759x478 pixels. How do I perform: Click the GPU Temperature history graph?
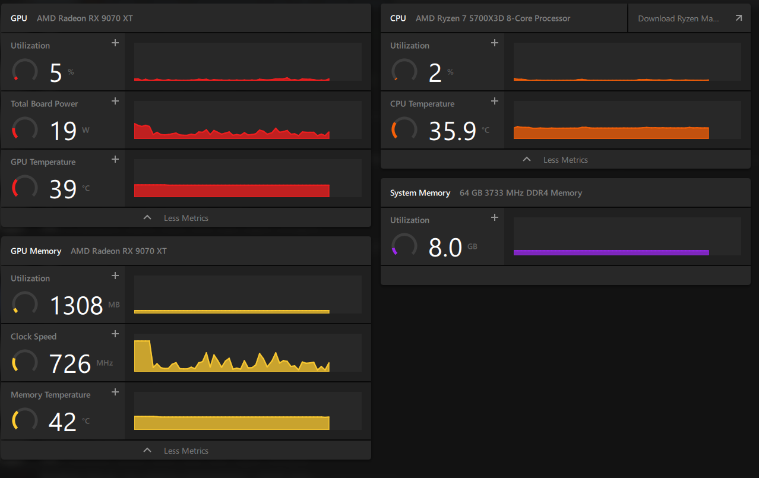coord(248,178)
